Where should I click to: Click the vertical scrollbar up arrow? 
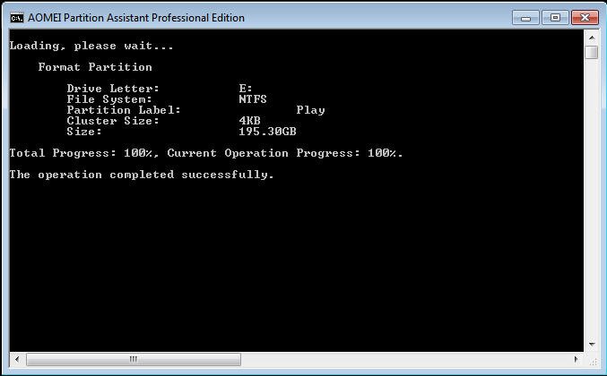(x=591, y=37)
